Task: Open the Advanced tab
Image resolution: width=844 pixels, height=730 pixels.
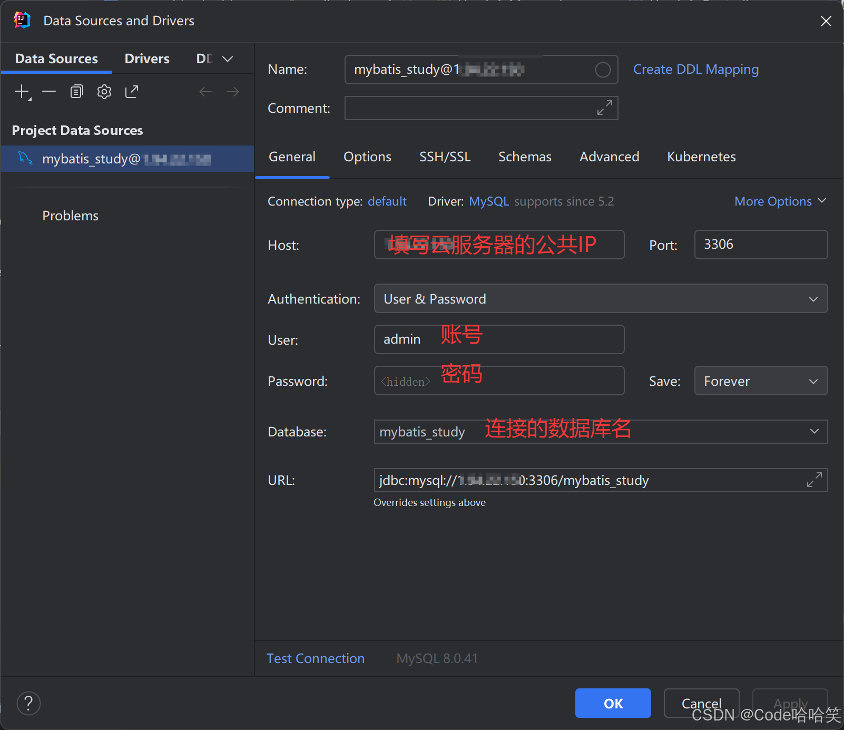Action: click(x=610, y=157)
